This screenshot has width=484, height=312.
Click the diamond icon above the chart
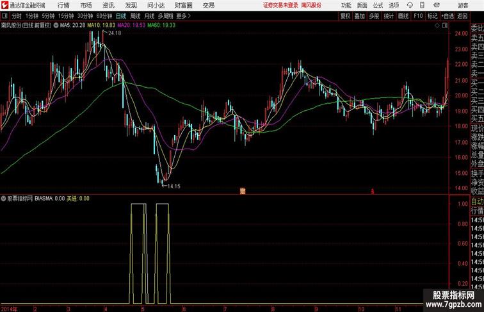437,26
